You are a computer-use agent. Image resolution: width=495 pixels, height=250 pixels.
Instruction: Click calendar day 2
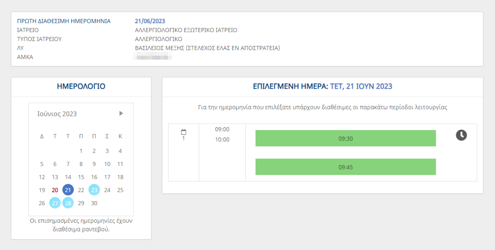click(94, 151)
